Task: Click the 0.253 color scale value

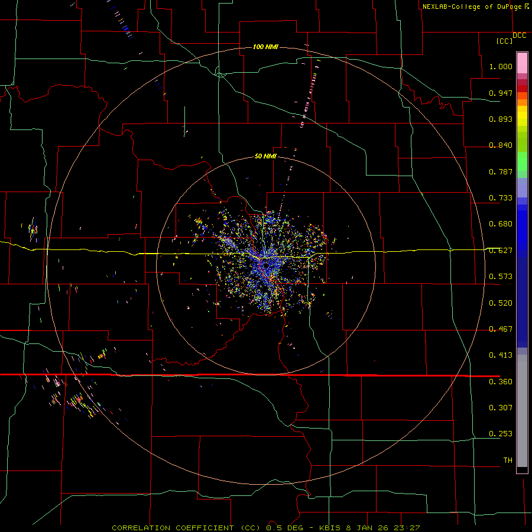Action: 501,434
